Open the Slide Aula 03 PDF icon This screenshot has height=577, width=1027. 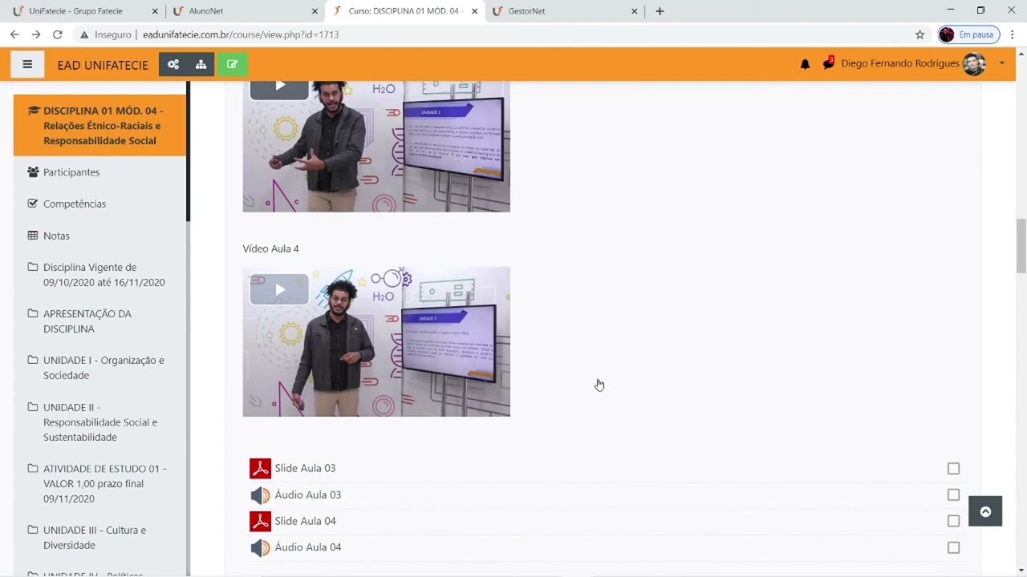click(260, 468)
